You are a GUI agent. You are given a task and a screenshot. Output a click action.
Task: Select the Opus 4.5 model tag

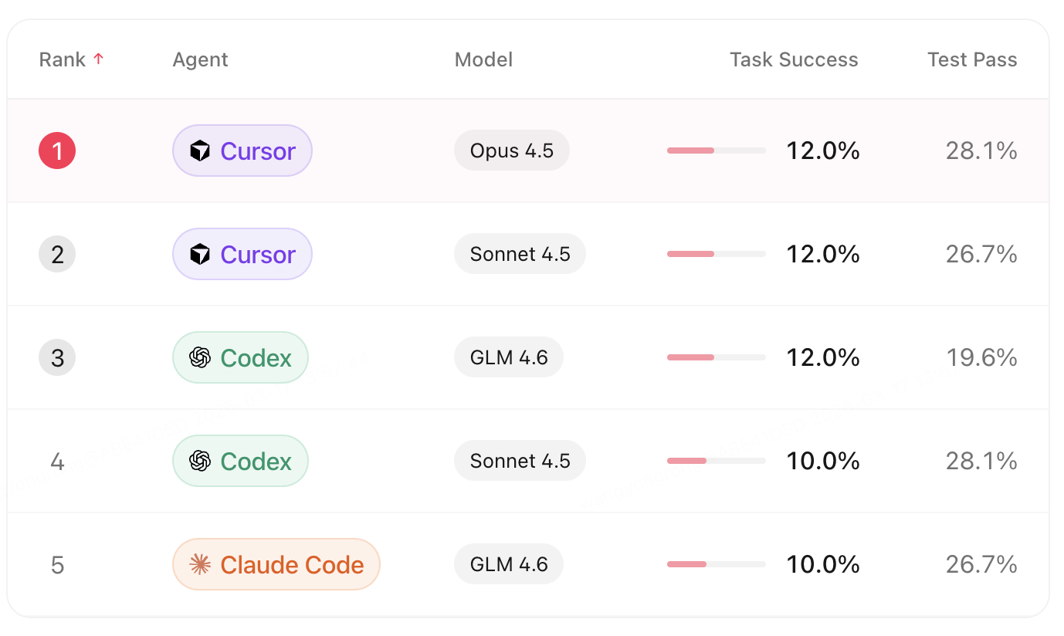pos(511,151)
